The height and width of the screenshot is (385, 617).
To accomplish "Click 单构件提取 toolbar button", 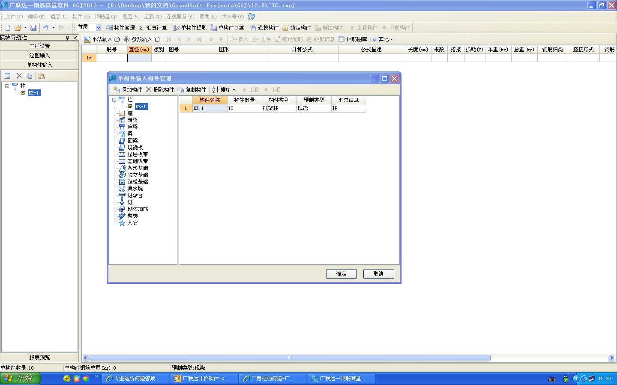I will [x=190, y=28].
